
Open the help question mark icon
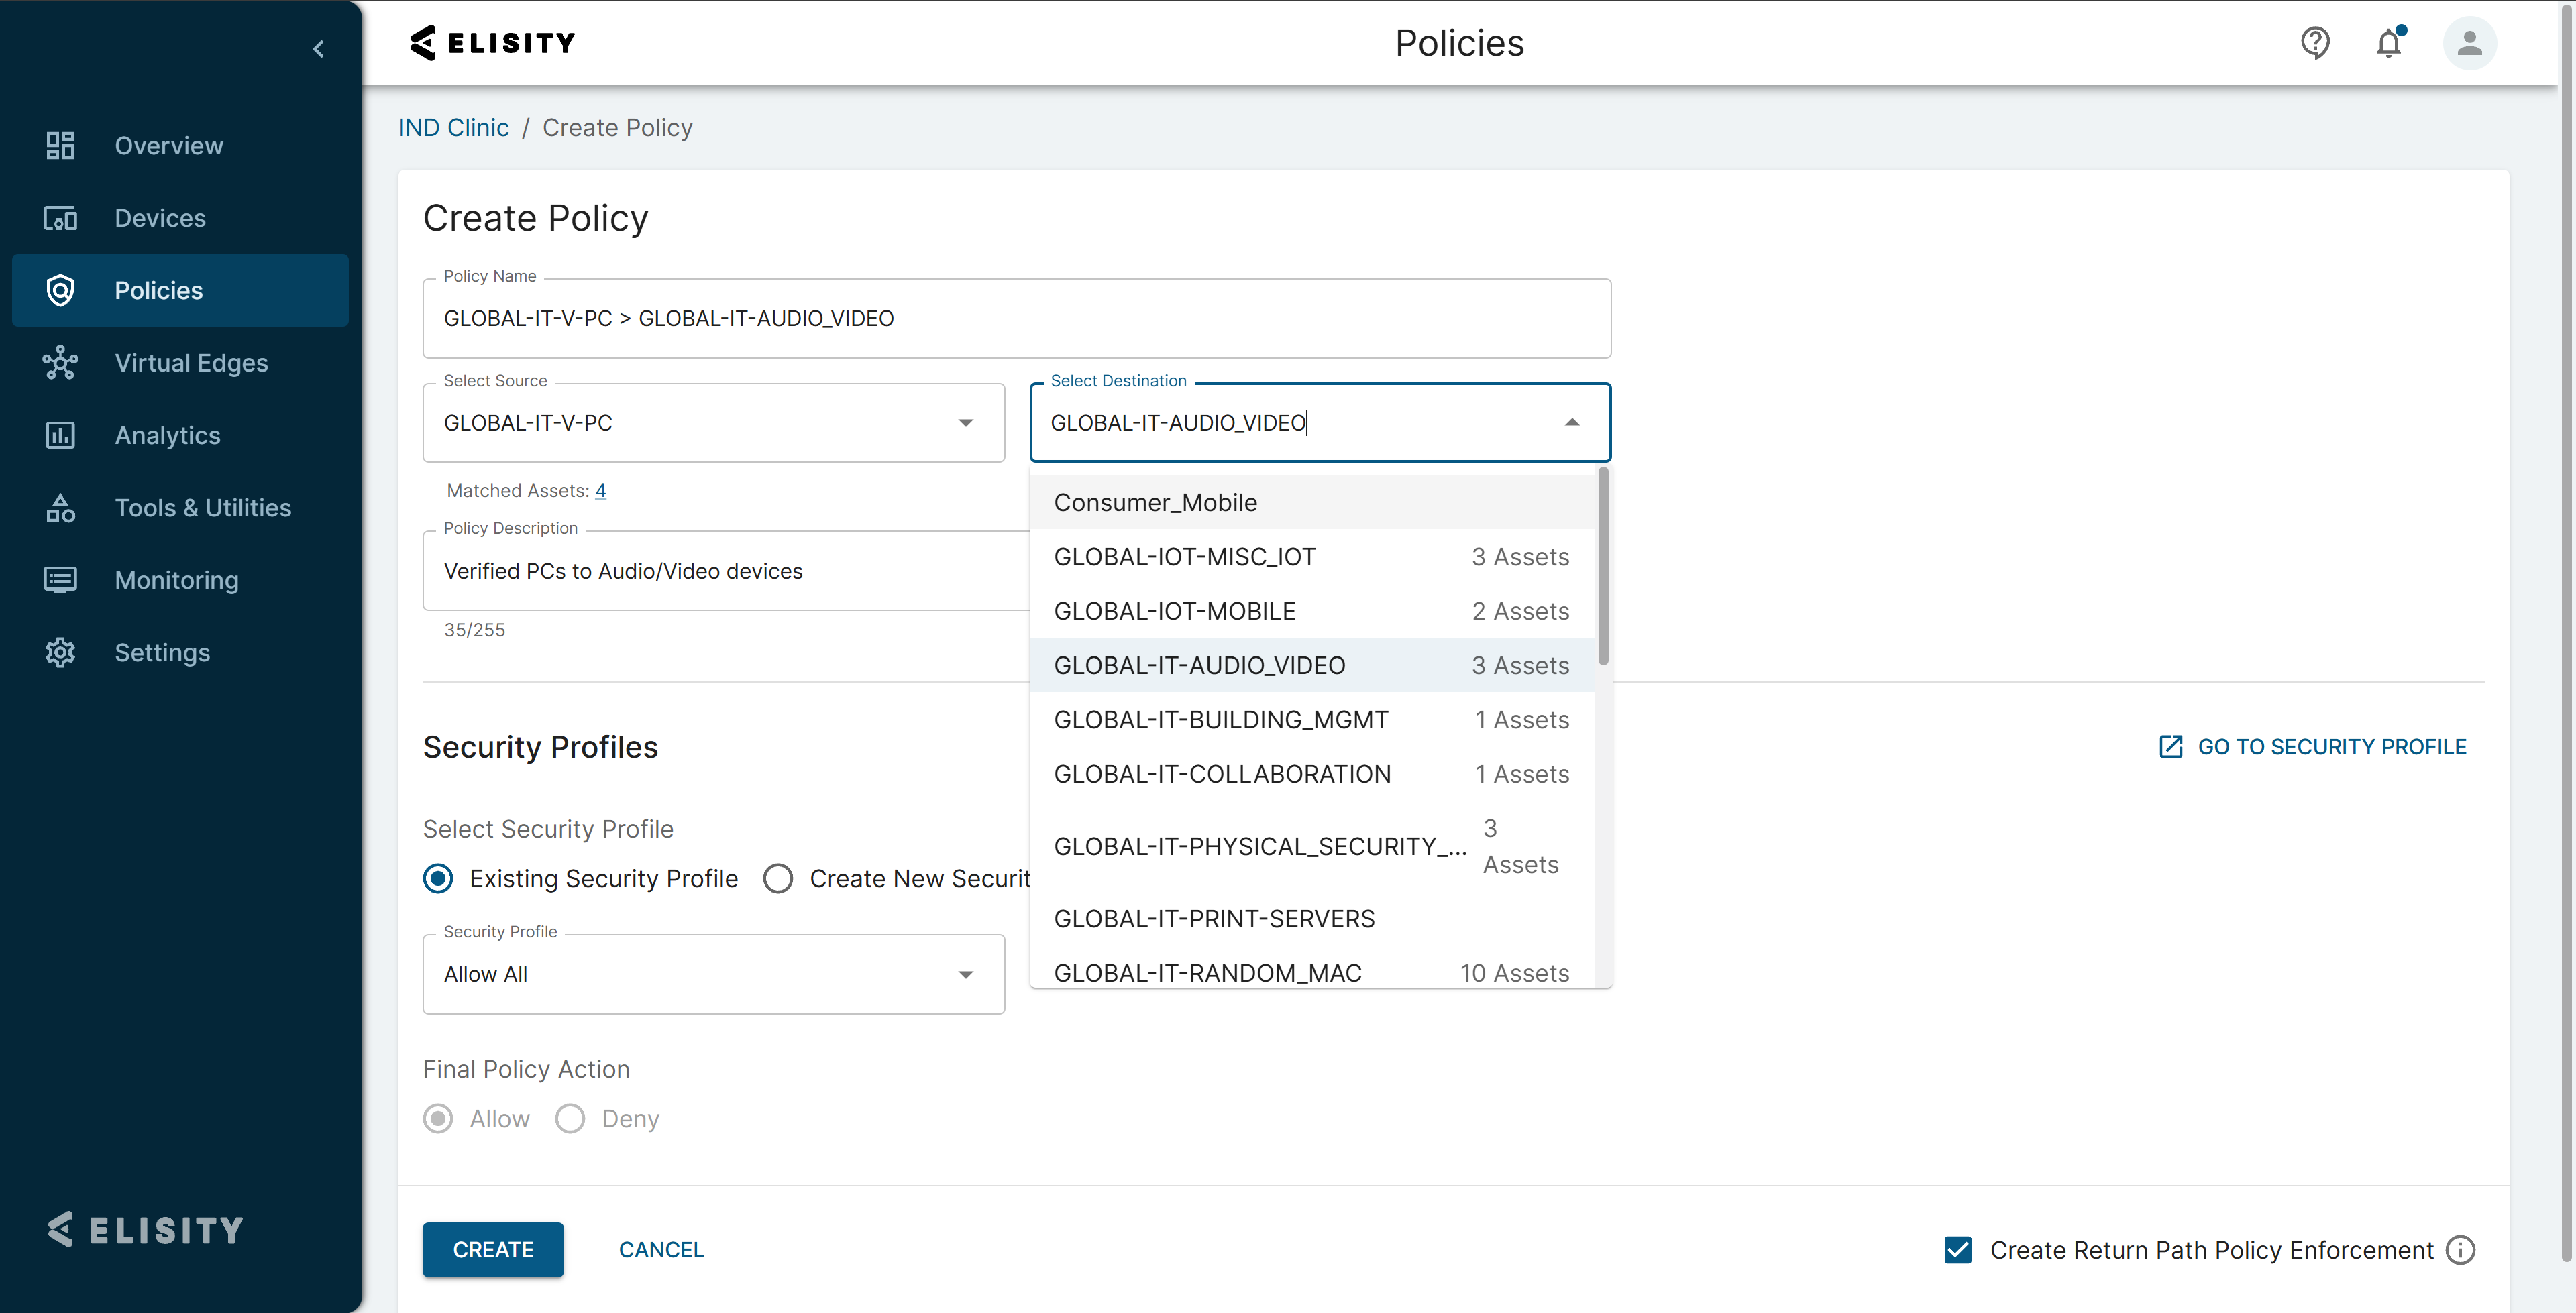tap(2315, 43)
